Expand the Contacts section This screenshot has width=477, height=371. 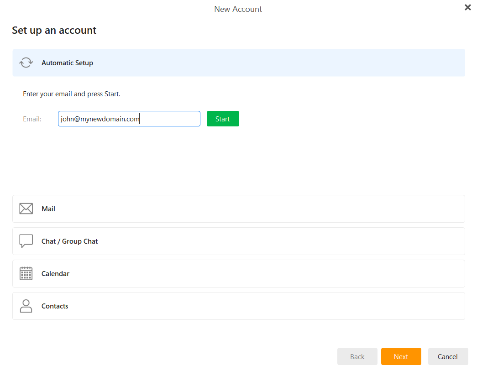point(238,306)
